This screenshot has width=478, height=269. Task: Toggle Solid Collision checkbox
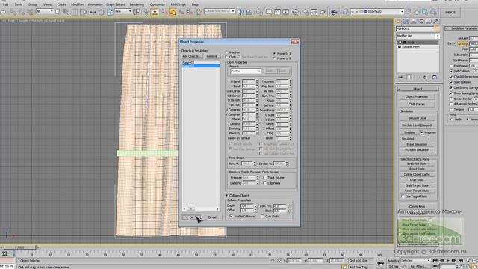click(451, 82)
